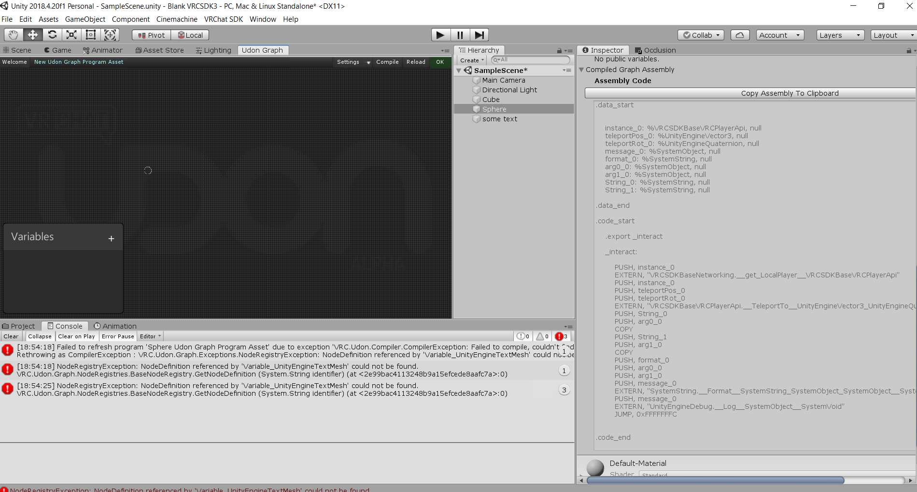
Task: Click the Unity scene icon beside SampleScene
Action: coord(468,71)
